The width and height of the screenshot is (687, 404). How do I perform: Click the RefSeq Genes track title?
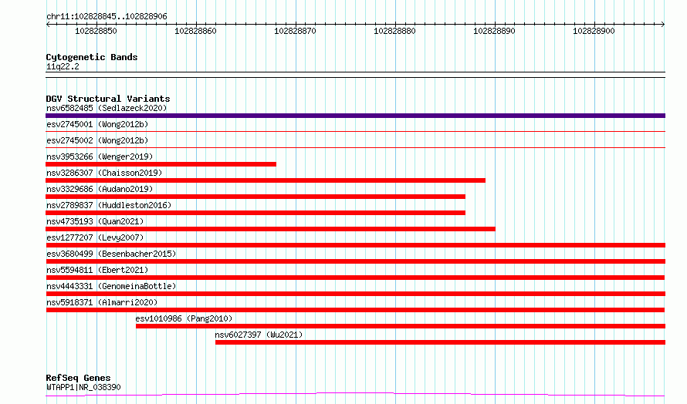pos(78,379)
